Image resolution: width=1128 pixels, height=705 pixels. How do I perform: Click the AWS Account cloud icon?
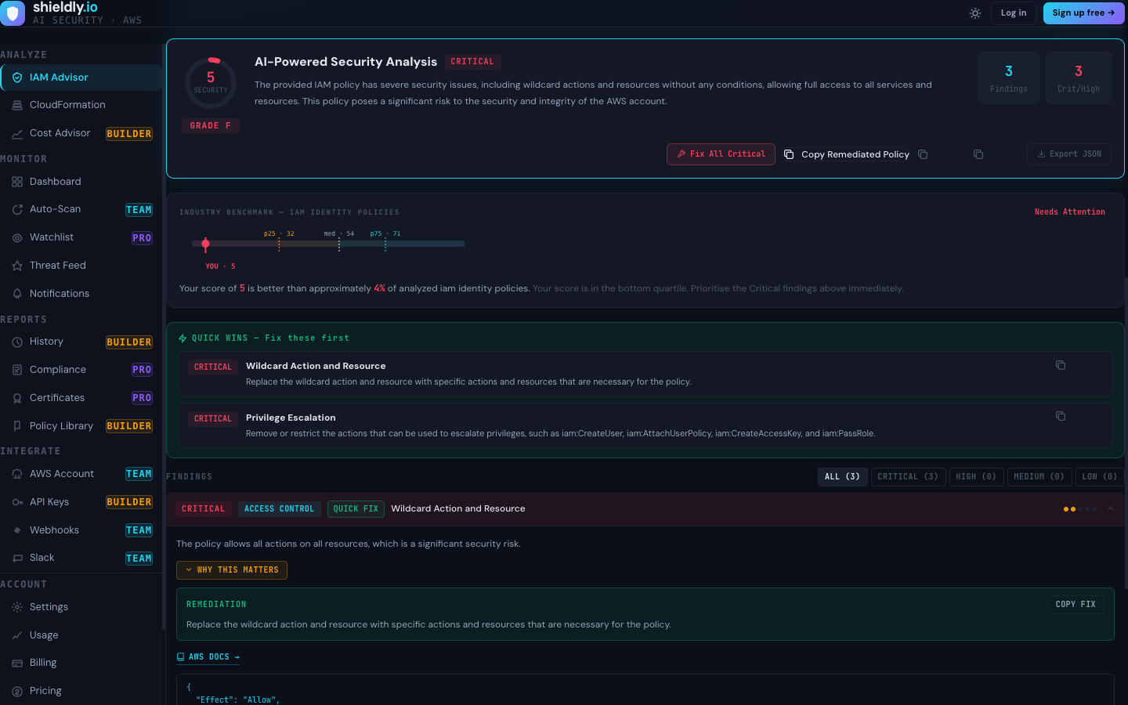tap(17, 474)
